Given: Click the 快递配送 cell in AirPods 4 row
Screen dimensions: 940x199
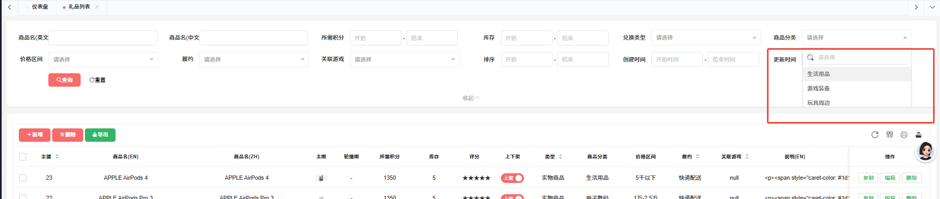Looking at the screenshot, I should 690,178.
